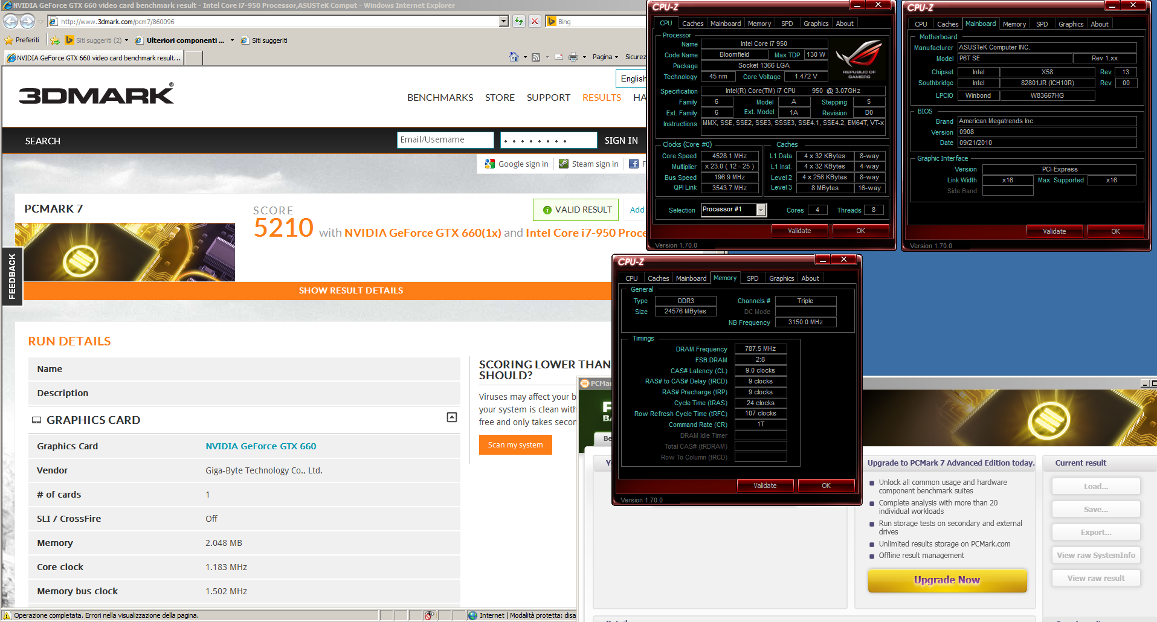Click OK in CPU-Z CPU window

pyautogui.click(x=860, y=231)
